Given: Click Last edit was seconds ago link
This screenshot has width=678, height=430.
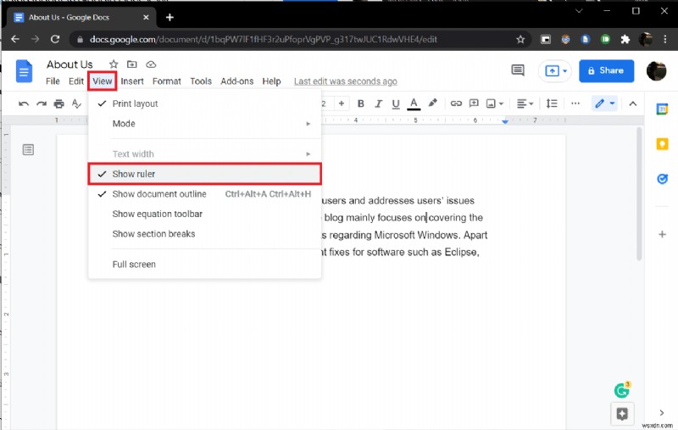Looking at the screenshot, I should coord(346,81).
